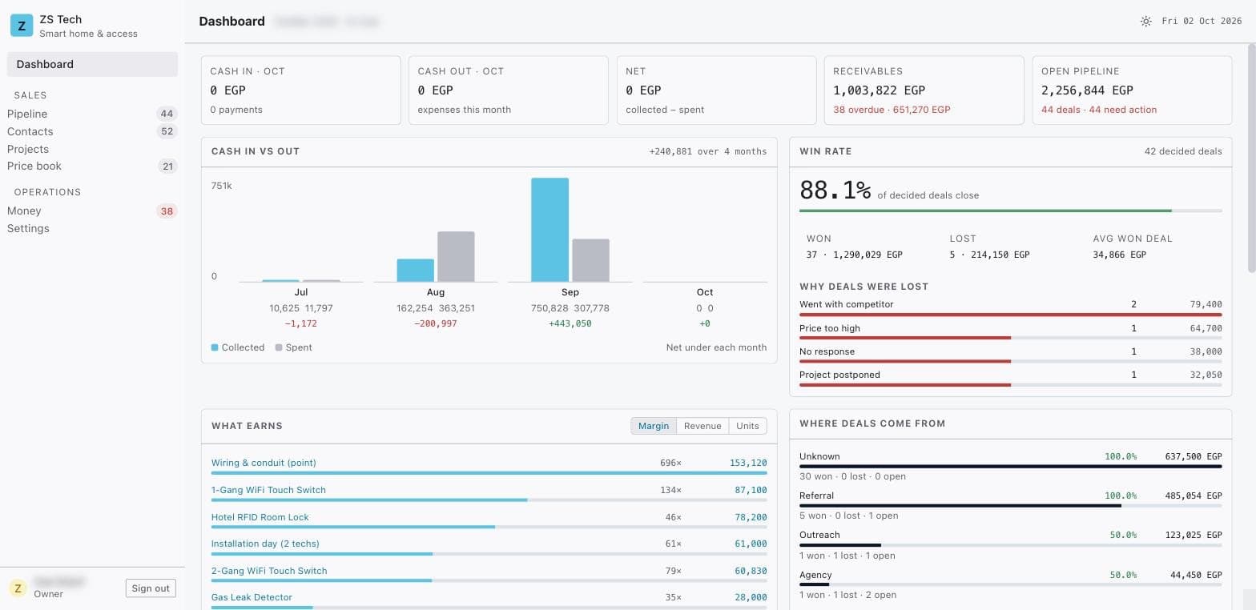Open the Dashboard page in sidebar
Screen dimensions: 1256x610
[92, 64]
